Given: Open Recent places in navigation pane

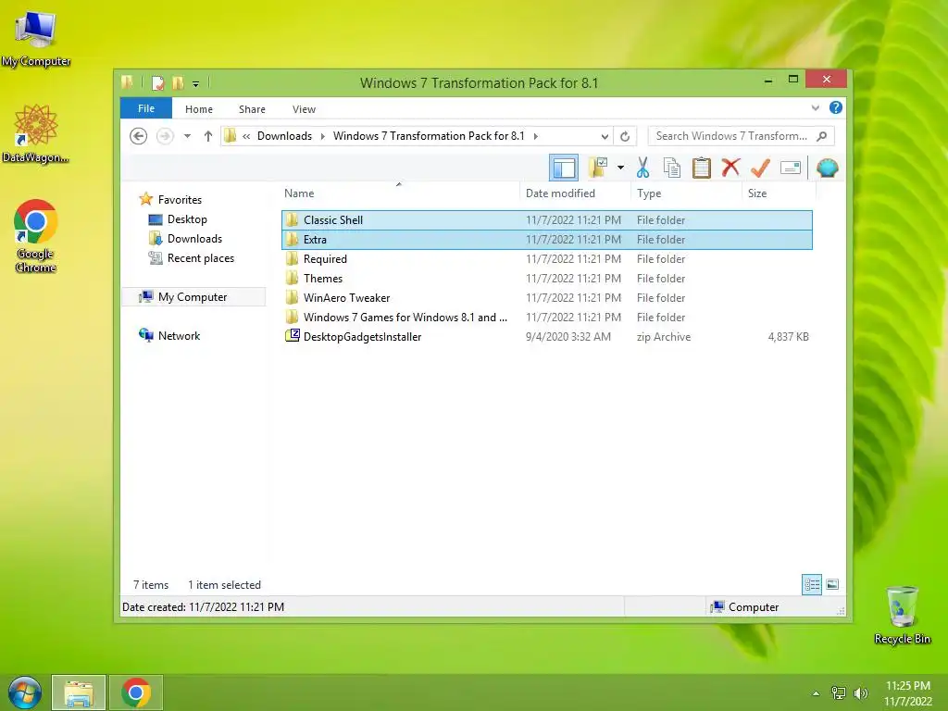Looking at the screenshot, I should click(x=192, y=258).
